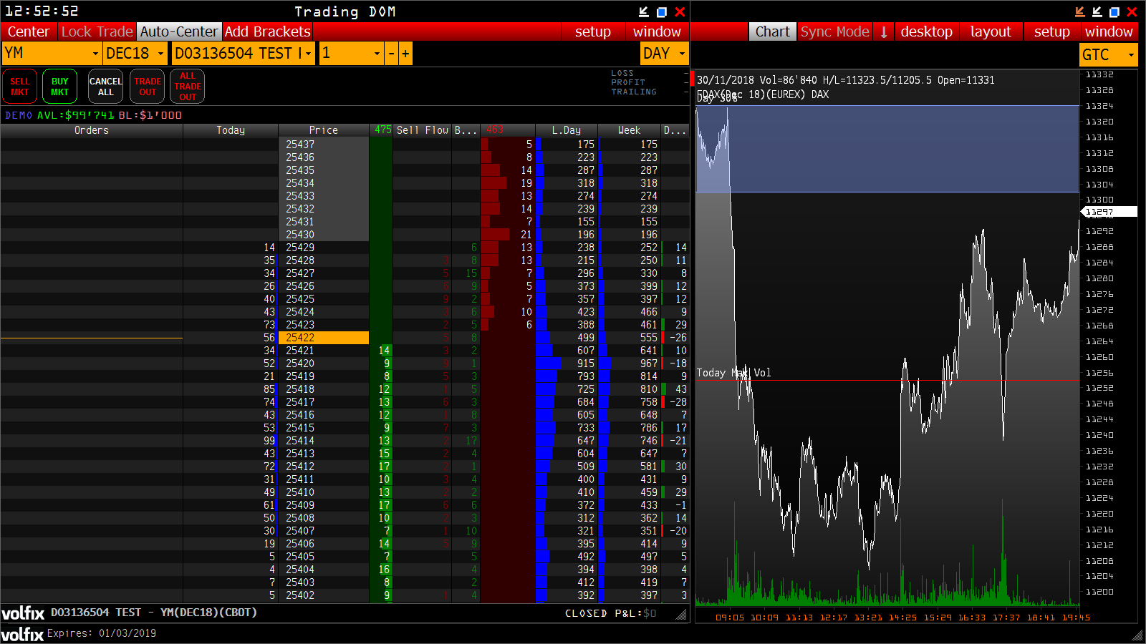The height and width of the screenshot is (644, 1146).
Task: Open the DEC18 contract expiry dropdown
Action: click(x=159, y=53)
